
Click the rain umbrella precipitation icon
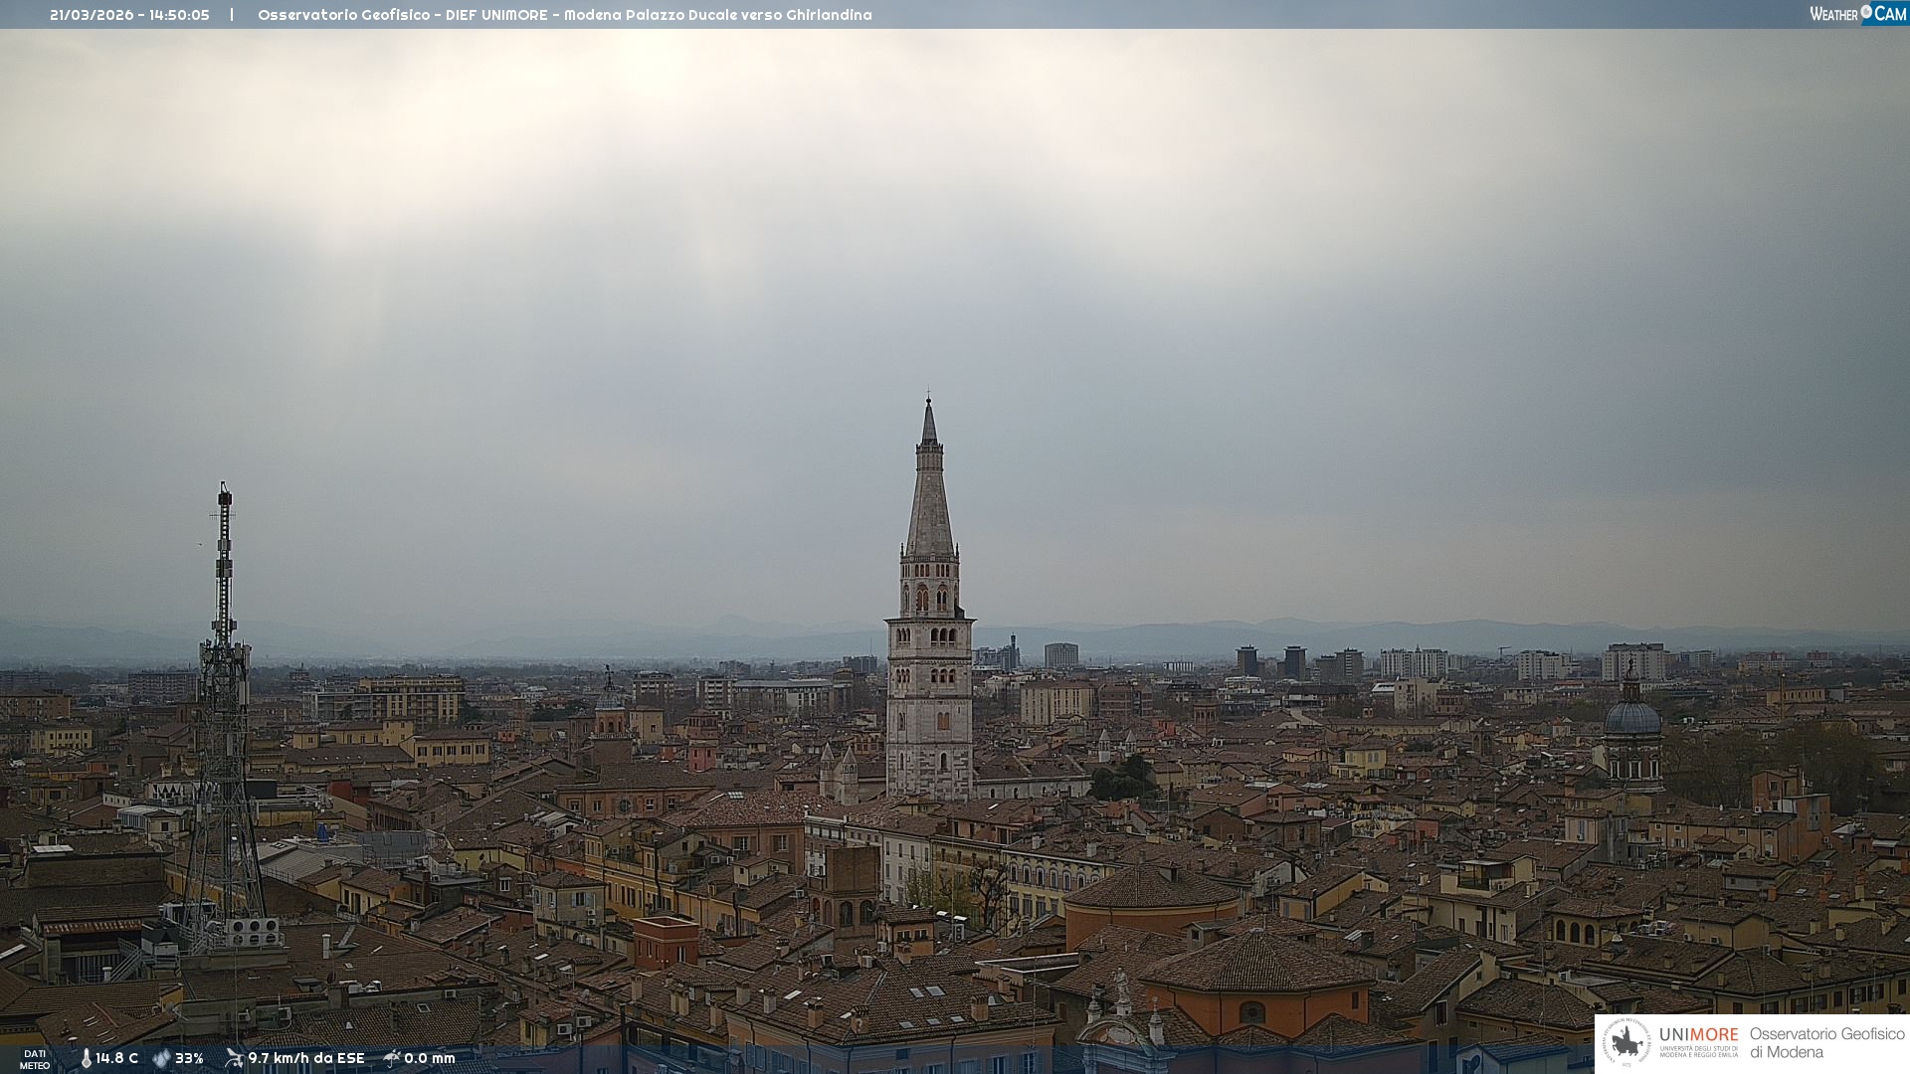392,1058
